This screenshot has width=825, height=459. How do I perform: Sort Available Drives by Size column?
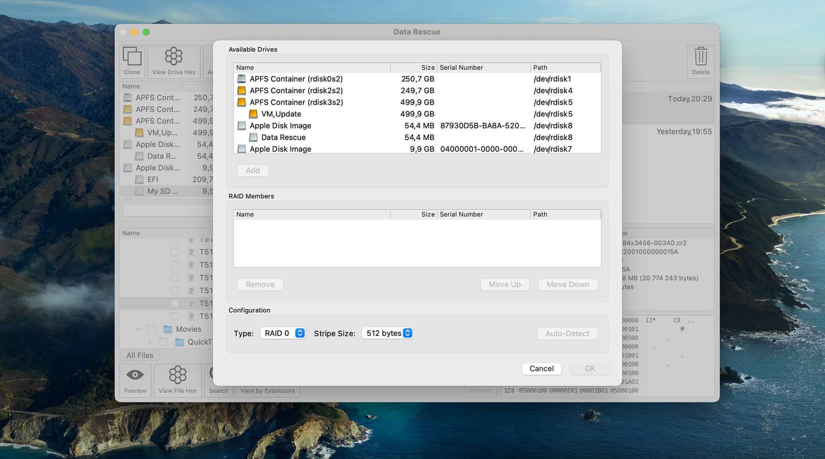pyautogui.click(x=414, y=67)
